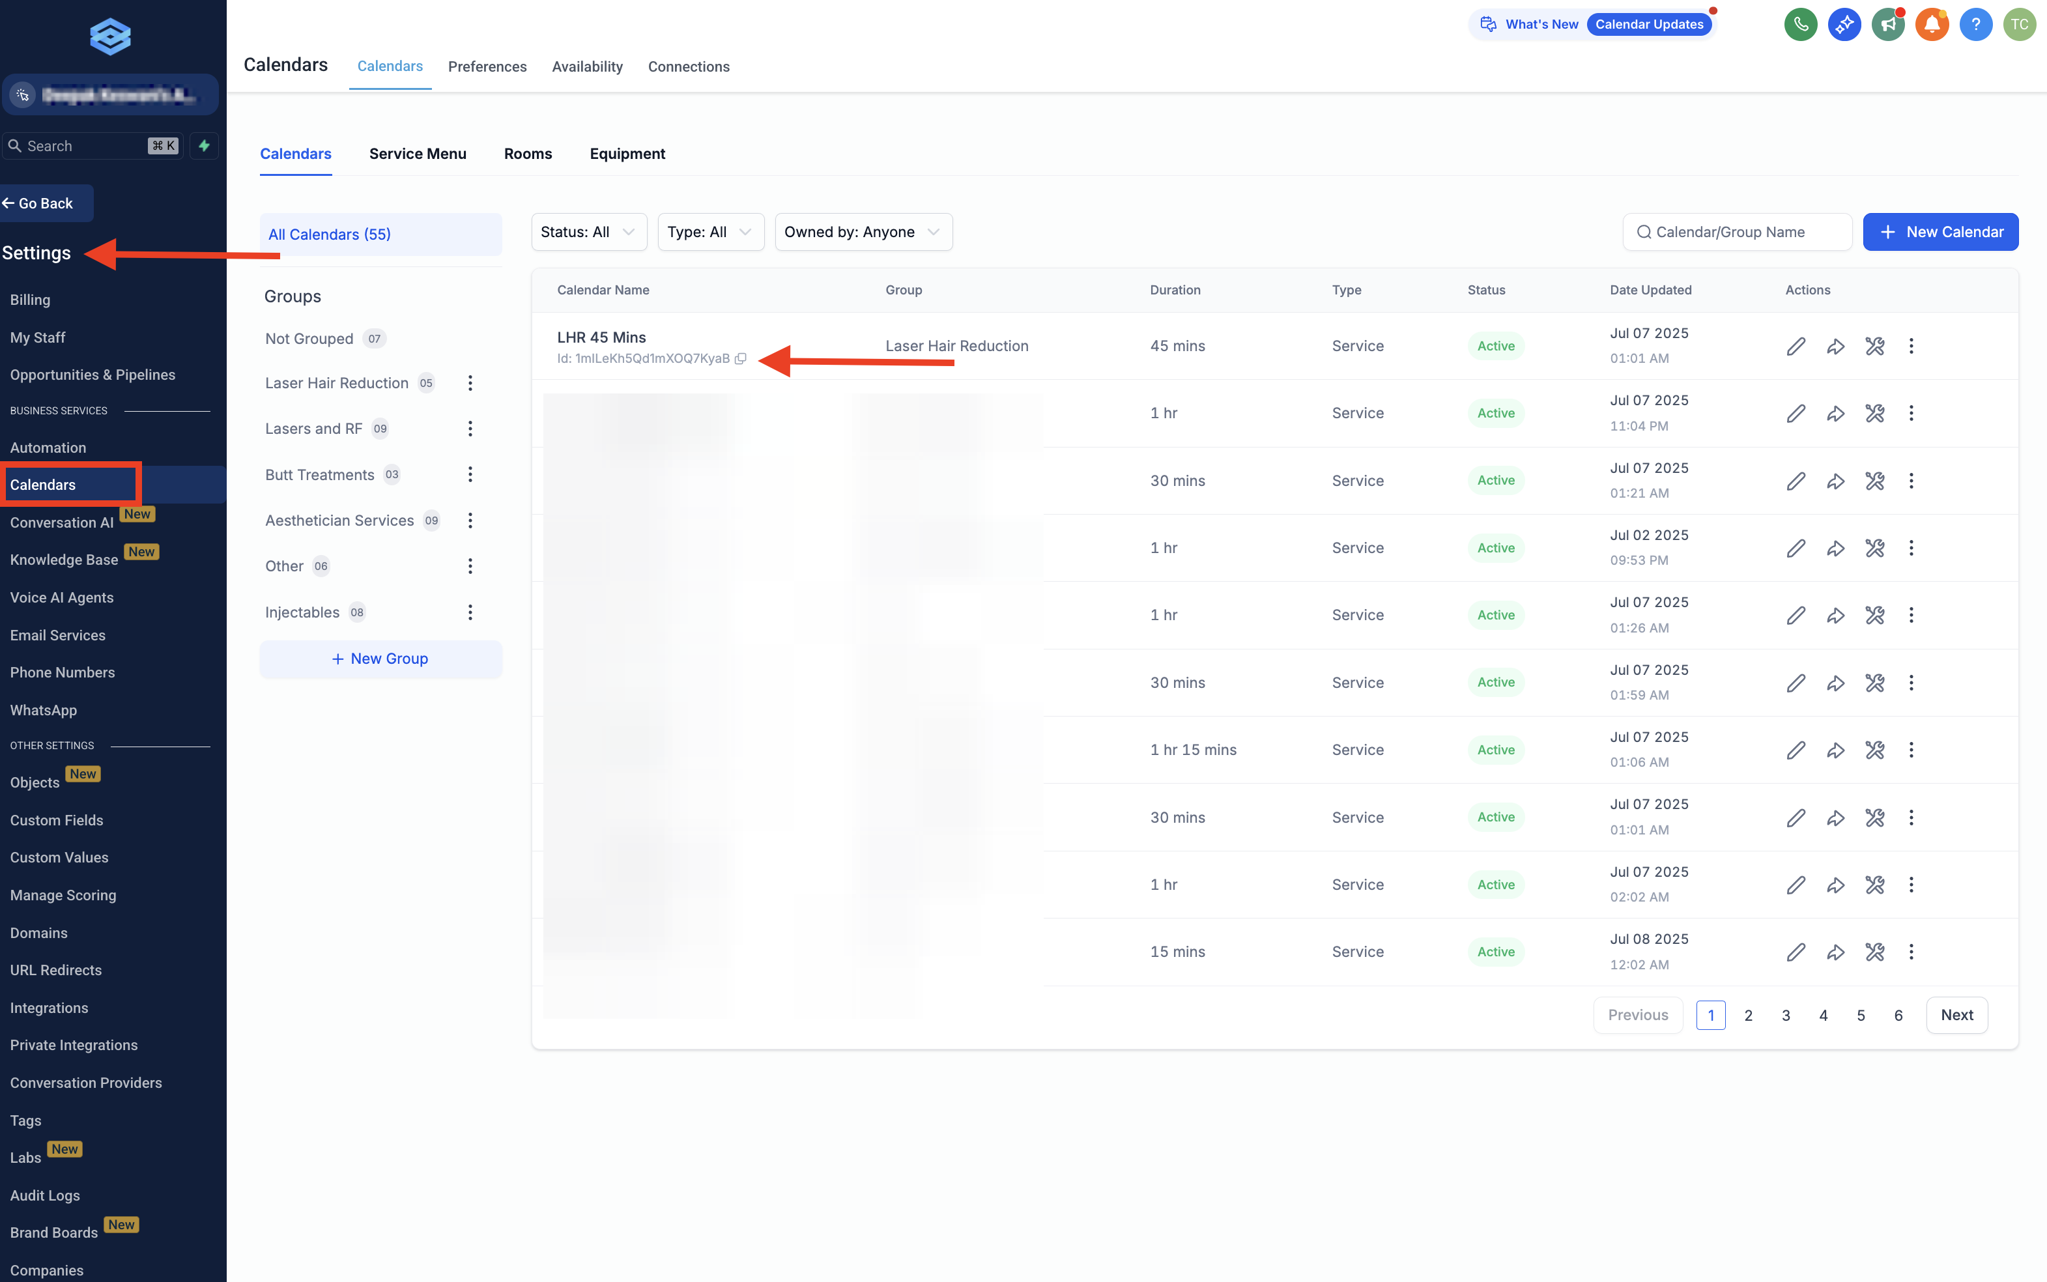The height and width of the screenshot is (1282, 2047).
Task: Open the Owned by: Anyone dropdown
Action: tap(863, 233)
